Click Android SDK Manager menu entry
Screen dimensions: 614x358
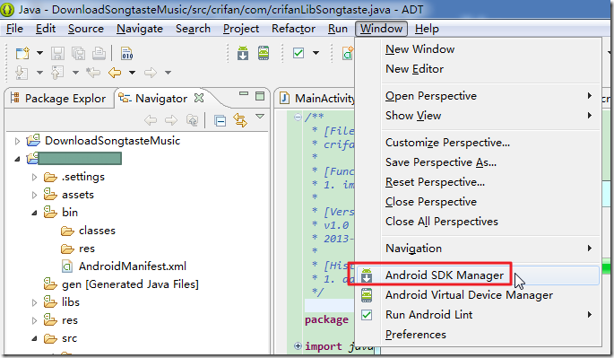(479, 275)
